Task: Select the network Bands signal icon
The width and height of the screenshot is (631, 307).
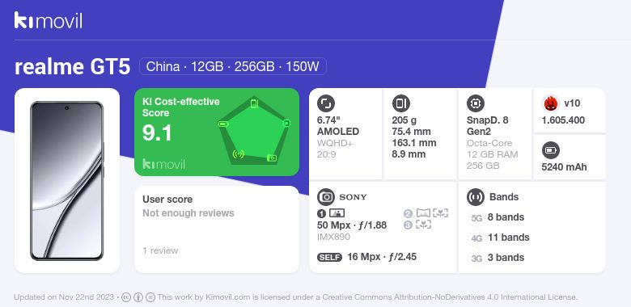Action: click(x=475, y=197)
